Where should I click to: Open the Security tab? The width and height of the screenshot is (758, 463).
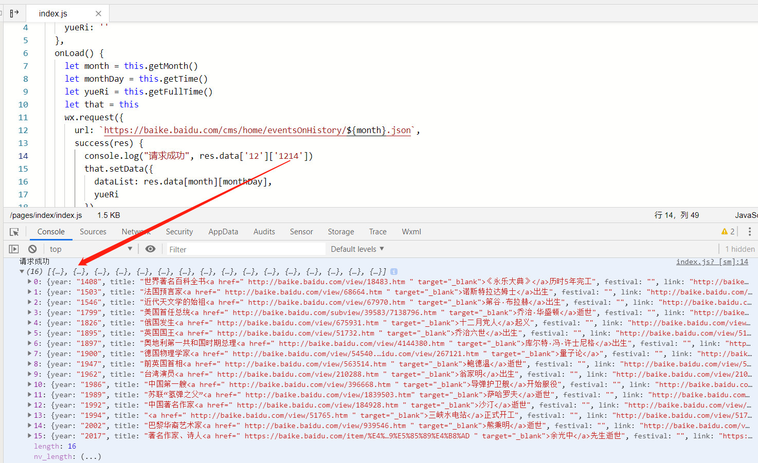(x=179, y=232)
